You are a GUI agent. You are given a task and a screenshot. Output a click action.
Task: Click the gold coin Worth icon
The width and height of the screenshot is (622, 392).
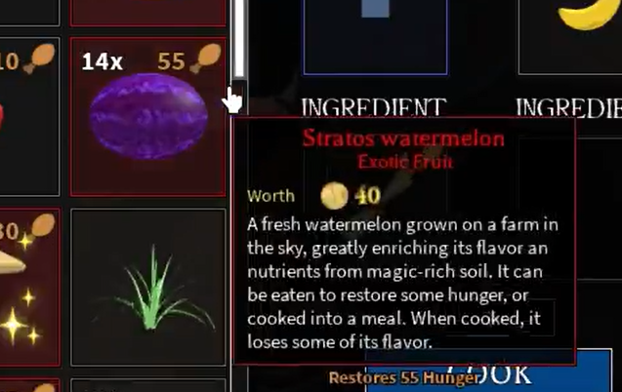click(x=334, y=196)
